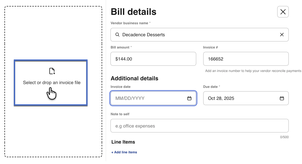Viewport: 302px width, 164px height.
Task: Close the Bill details panel
Action: click(283, 12)
